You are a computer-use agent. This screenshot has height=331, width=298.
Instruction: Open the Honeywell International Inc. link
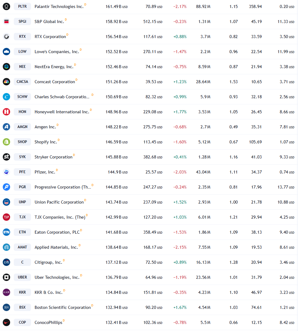click(x=62, y=112)
